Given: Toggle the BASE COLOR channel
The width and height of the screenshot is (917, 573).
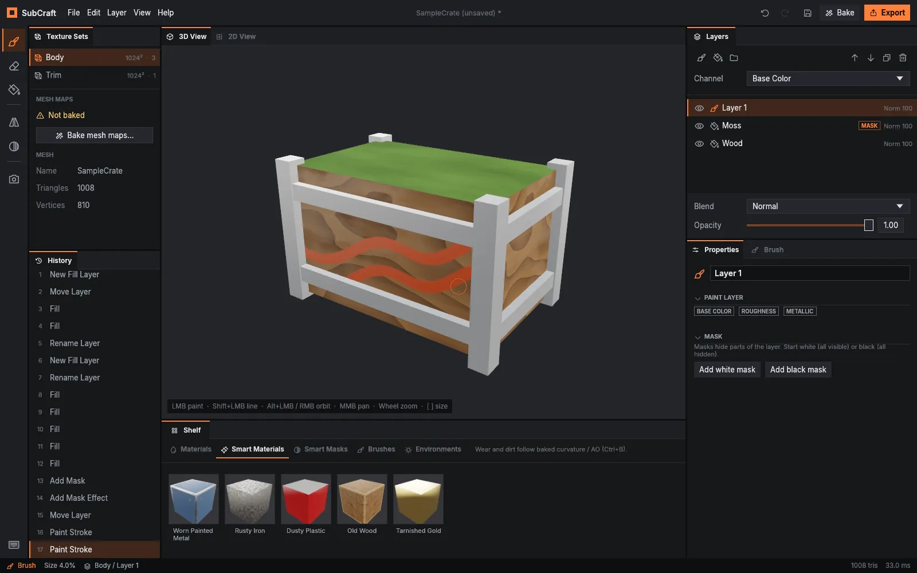Looking at the screenshot, I should (714, 311).
